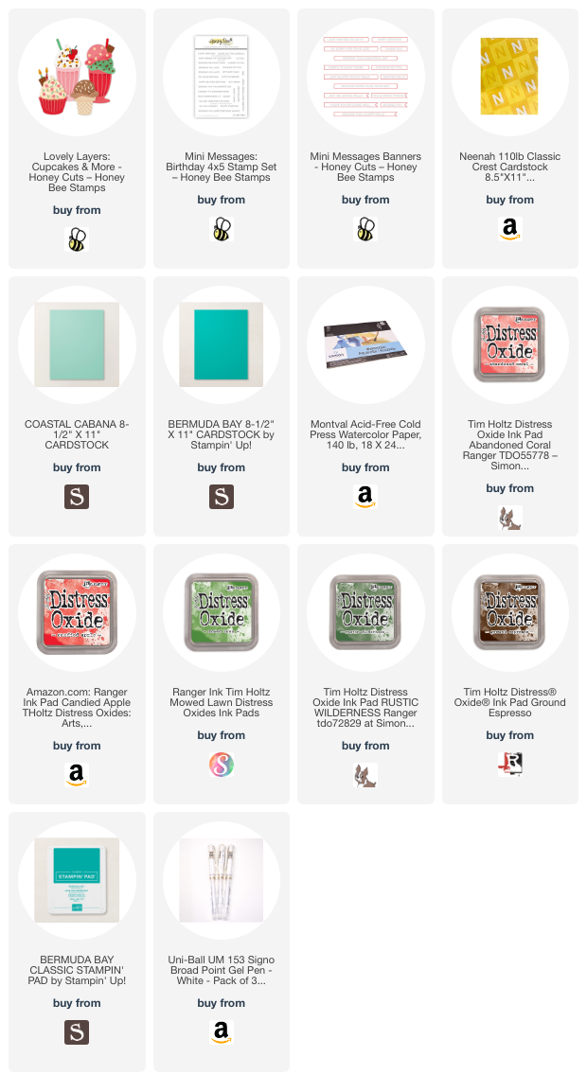Select the Bermuda Bay cardstock color image

coord(221,344)
